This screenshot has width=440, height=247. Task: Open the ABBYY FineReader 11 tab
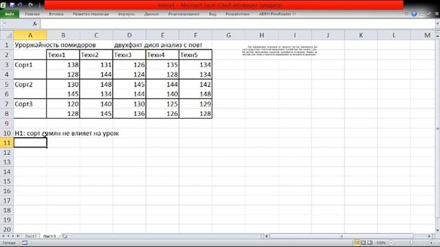click(x=277, y=14)
